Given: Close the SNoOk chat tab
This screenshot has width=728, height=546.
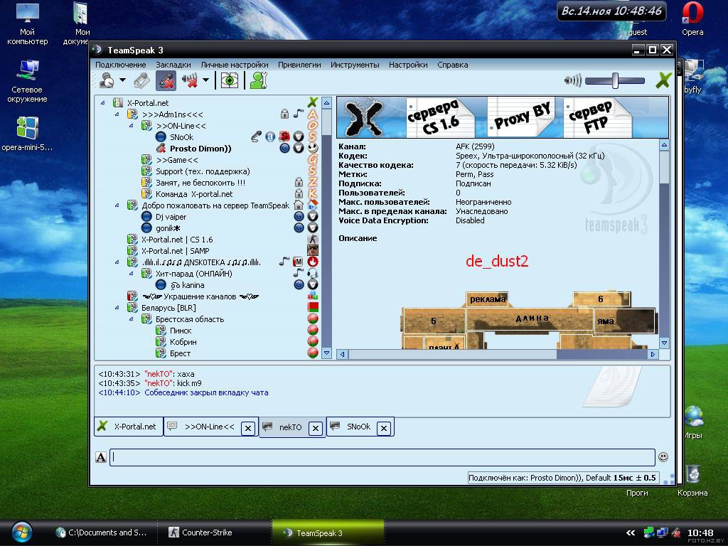Looking at the screenshot, I should [384, 428].
